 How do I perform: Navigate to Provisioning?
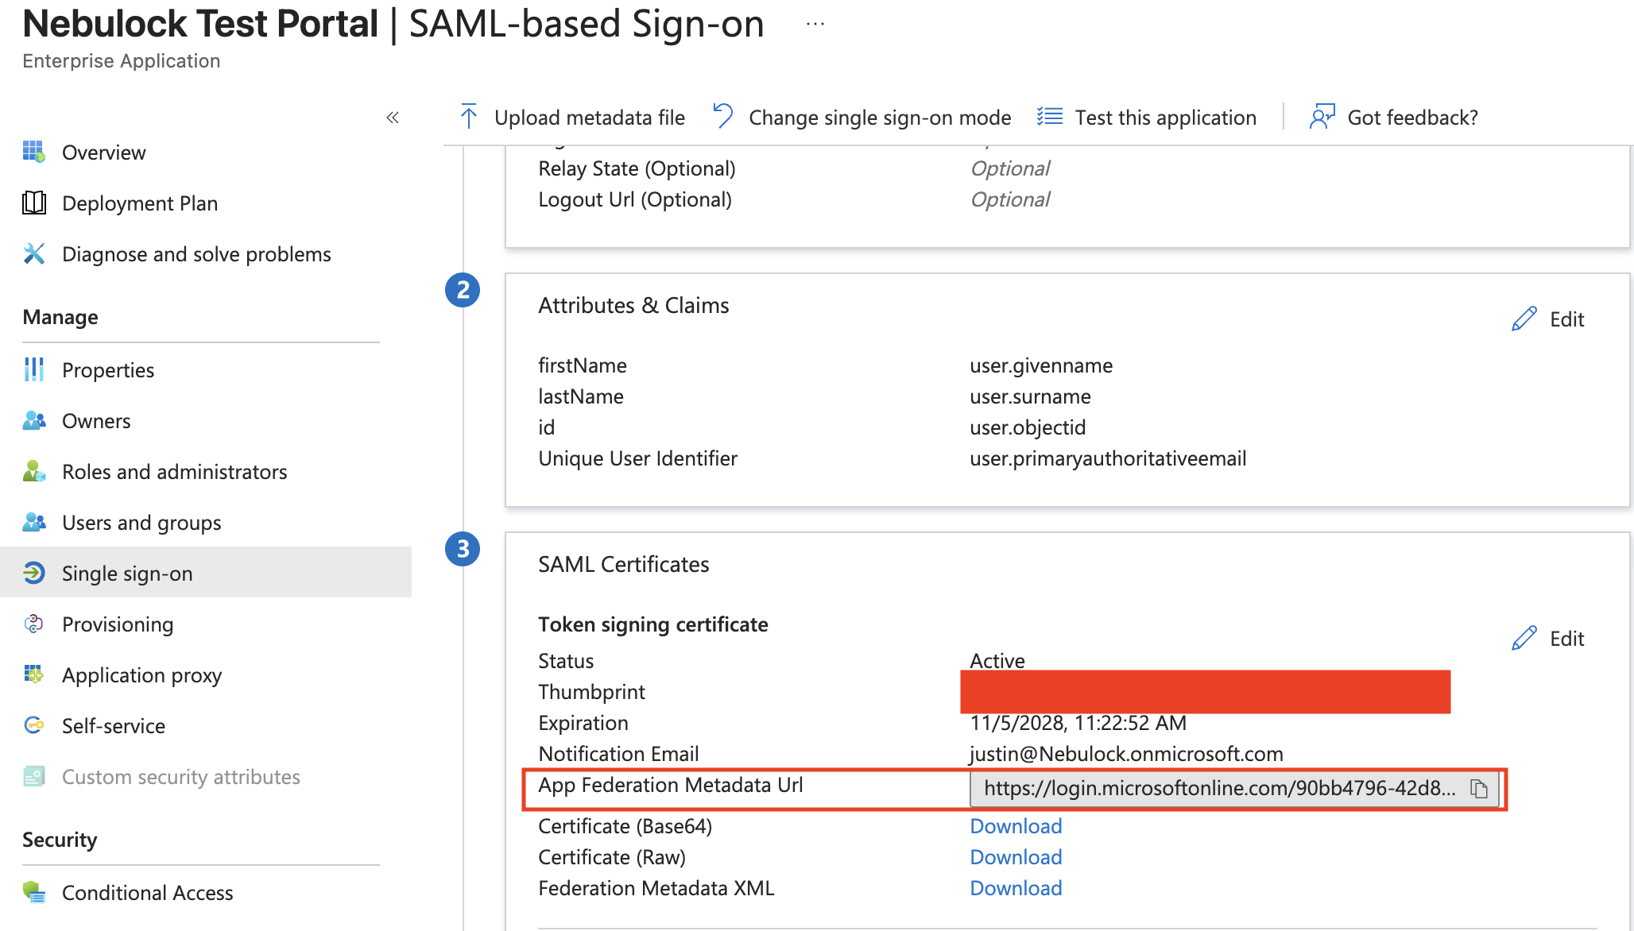pos(117,624)
